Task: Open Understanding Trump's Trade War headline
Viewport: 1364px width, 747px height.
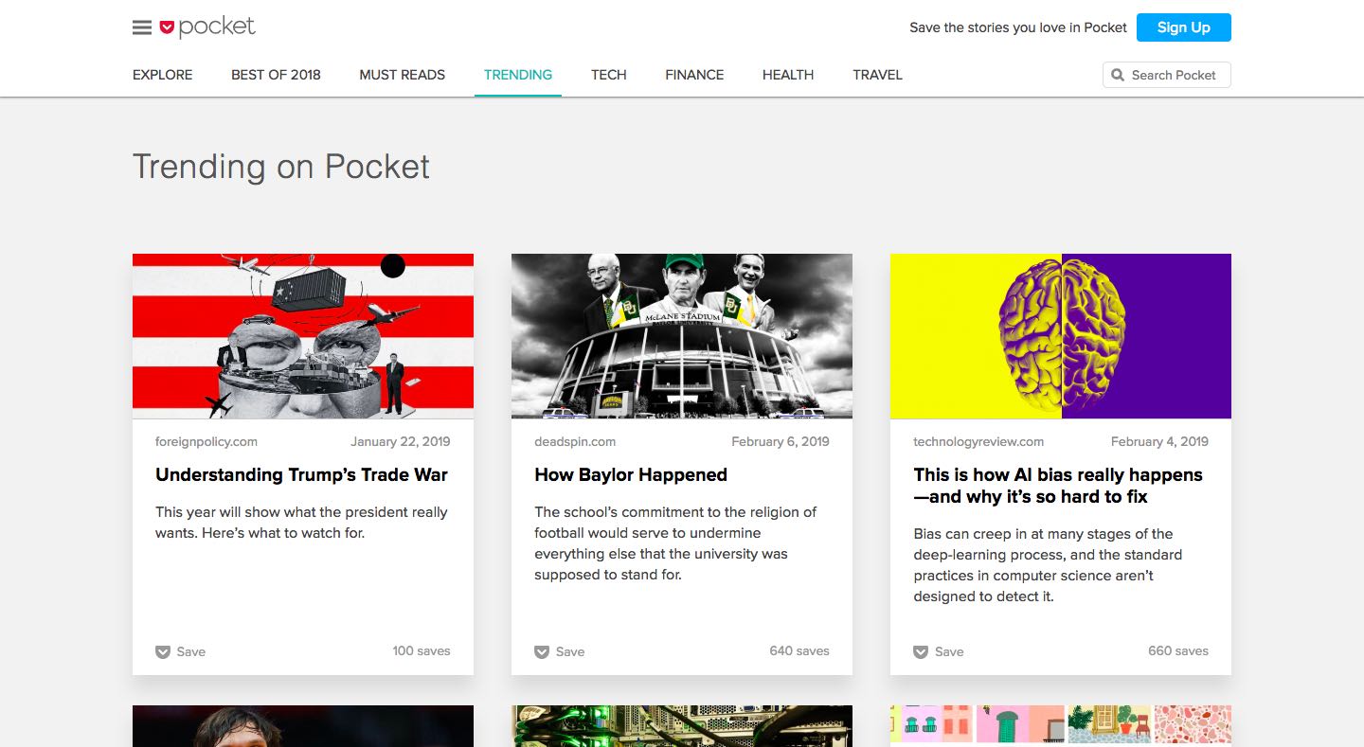Action: (301, 474)
